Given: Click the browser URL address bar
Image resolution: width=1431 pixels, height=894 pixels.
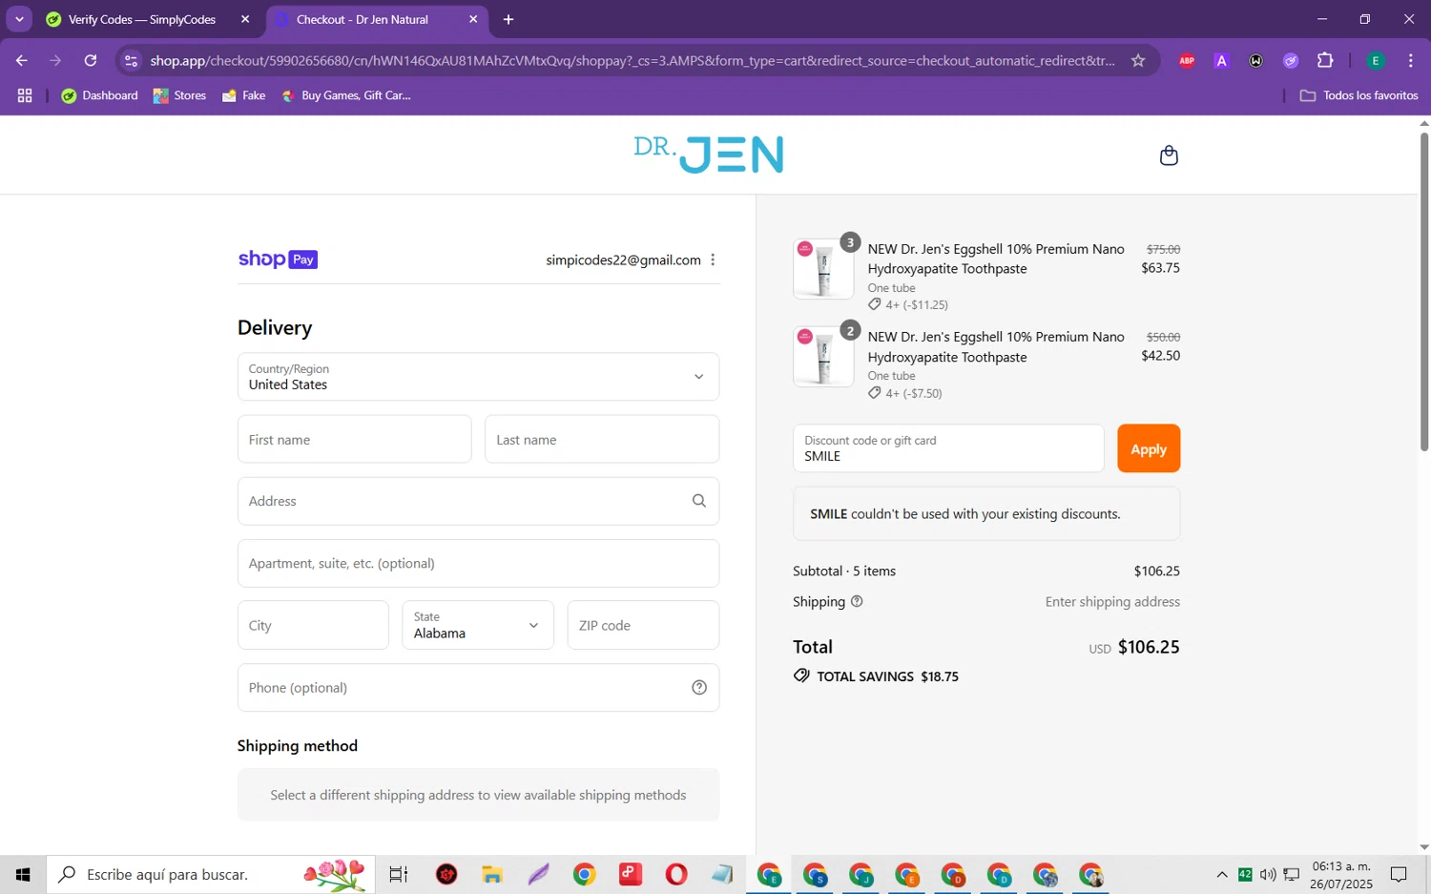Looking at the screenshot, I should (x=633, y=60).
